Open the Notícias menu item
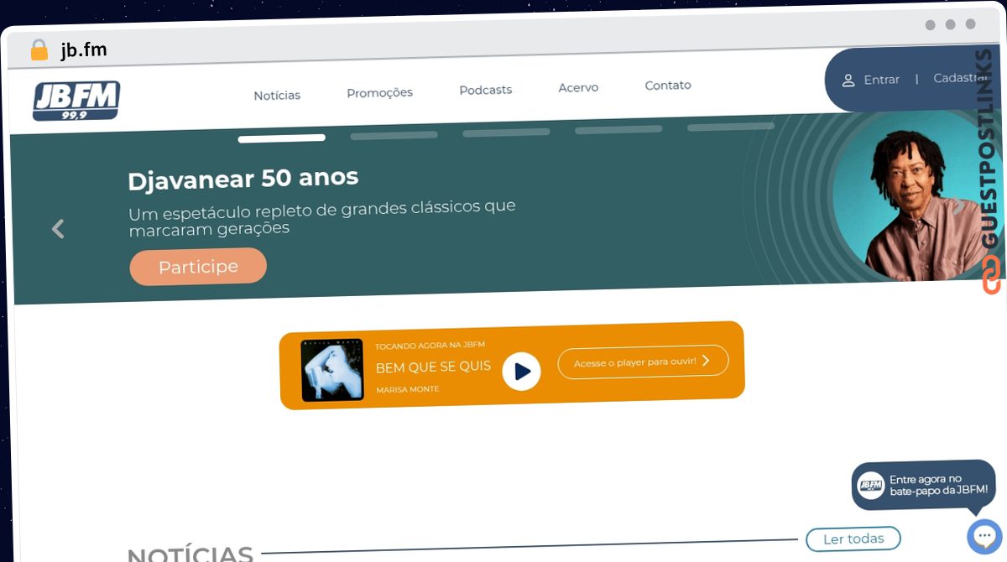This screenshot has height=562, width=1007. tap(277, 96)
